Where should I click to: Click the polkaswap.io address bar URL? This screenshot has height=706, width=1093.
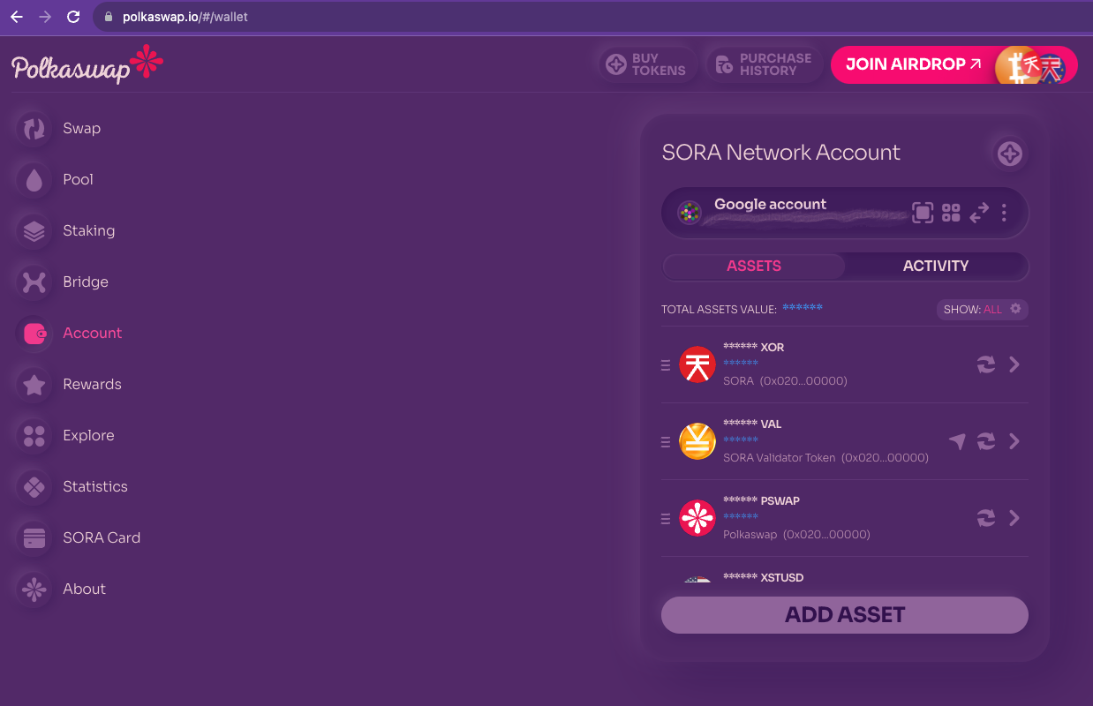coord(185,17)
